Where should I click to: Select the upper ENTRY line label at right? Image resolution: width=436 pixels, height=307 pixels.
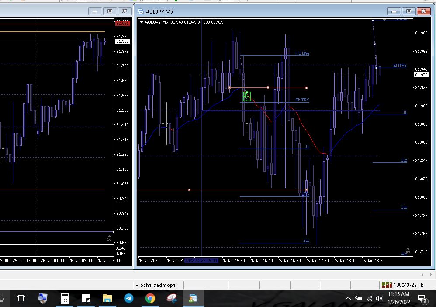[399, 66]
